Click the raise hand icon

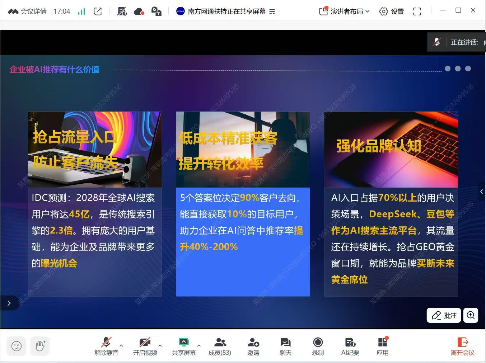[40, 346]
